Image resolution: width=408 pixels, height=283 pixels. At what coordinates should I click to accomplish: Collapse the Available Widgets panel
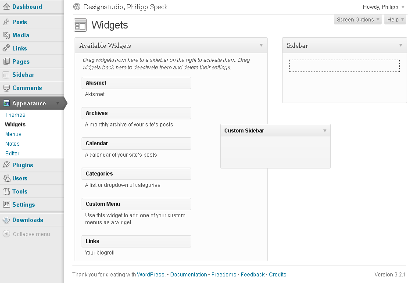261,45
